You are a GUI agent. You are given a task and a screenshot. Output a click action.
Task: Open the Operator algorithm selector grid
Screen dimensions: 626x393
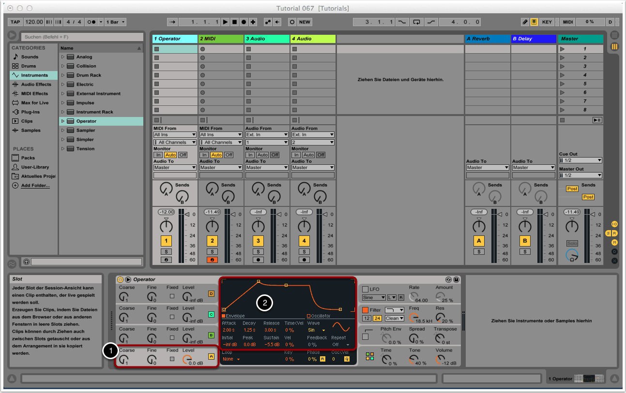point(370,356)
